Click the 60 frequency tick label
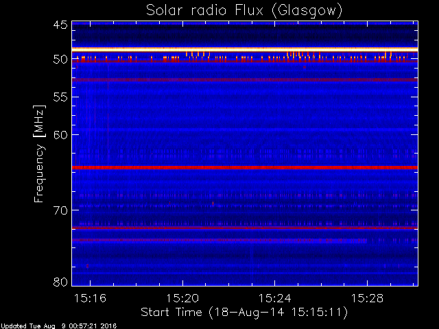 [60, 135]
